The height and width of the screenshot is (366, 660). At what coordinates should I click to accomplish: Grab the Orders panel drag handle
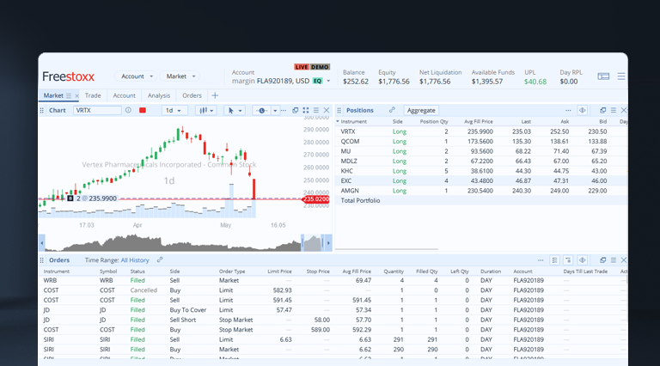41,260
